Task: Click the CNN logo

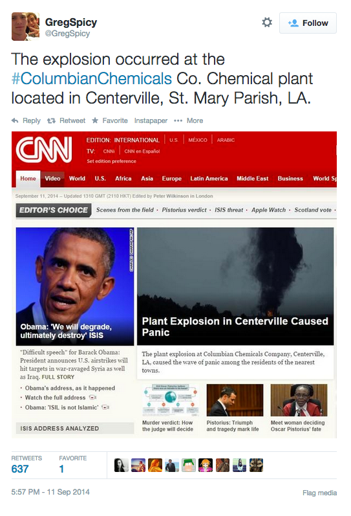Action: tap(44, 150)
